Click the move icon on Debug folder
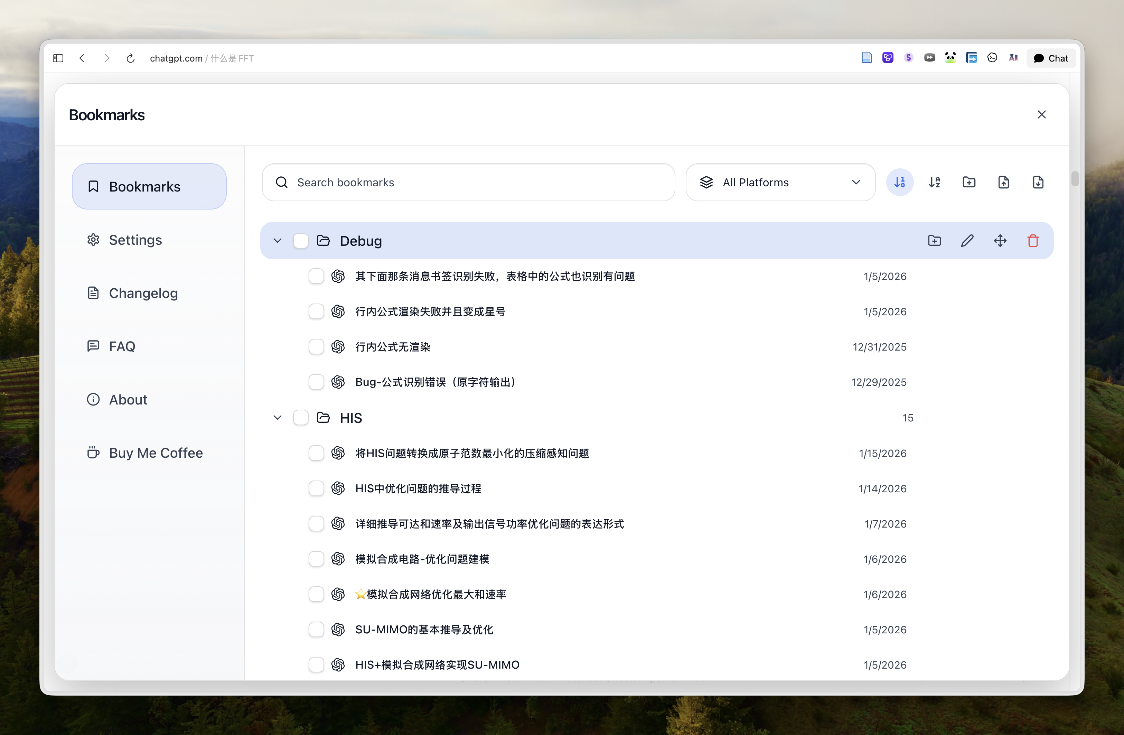This screenshot has width=1124, height=735. tap(1000, 240)
